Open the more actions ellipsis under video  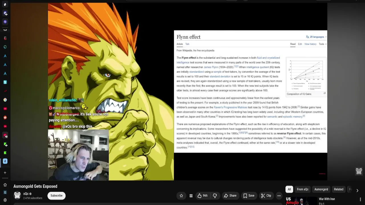279,196
